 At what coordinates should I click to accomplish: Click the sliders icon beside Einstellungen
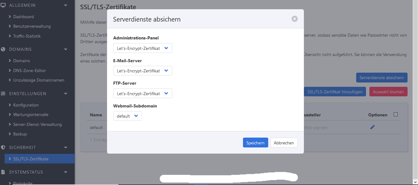coord(3,94)
